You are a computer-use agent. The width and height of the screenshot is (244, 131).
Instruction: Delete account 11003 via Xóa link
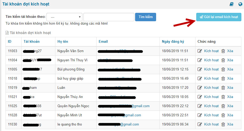pos(230,51)
